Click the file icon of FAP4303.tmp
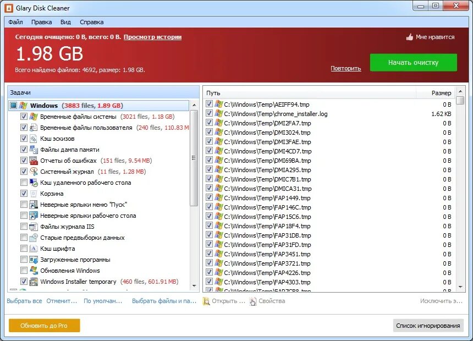Viewport: 473px width, 341px height. point(218,282)
